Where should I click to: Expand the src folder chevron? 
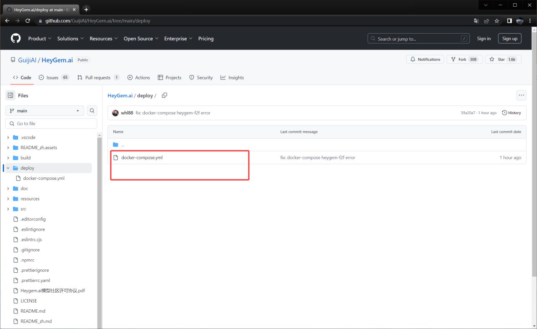pos(8,209)
